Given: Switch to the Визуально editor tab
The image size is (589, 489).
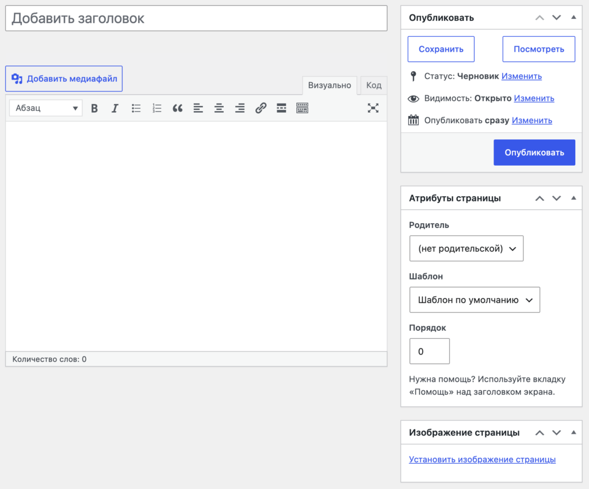Looking at the screenshot, I should pos(330,85).
